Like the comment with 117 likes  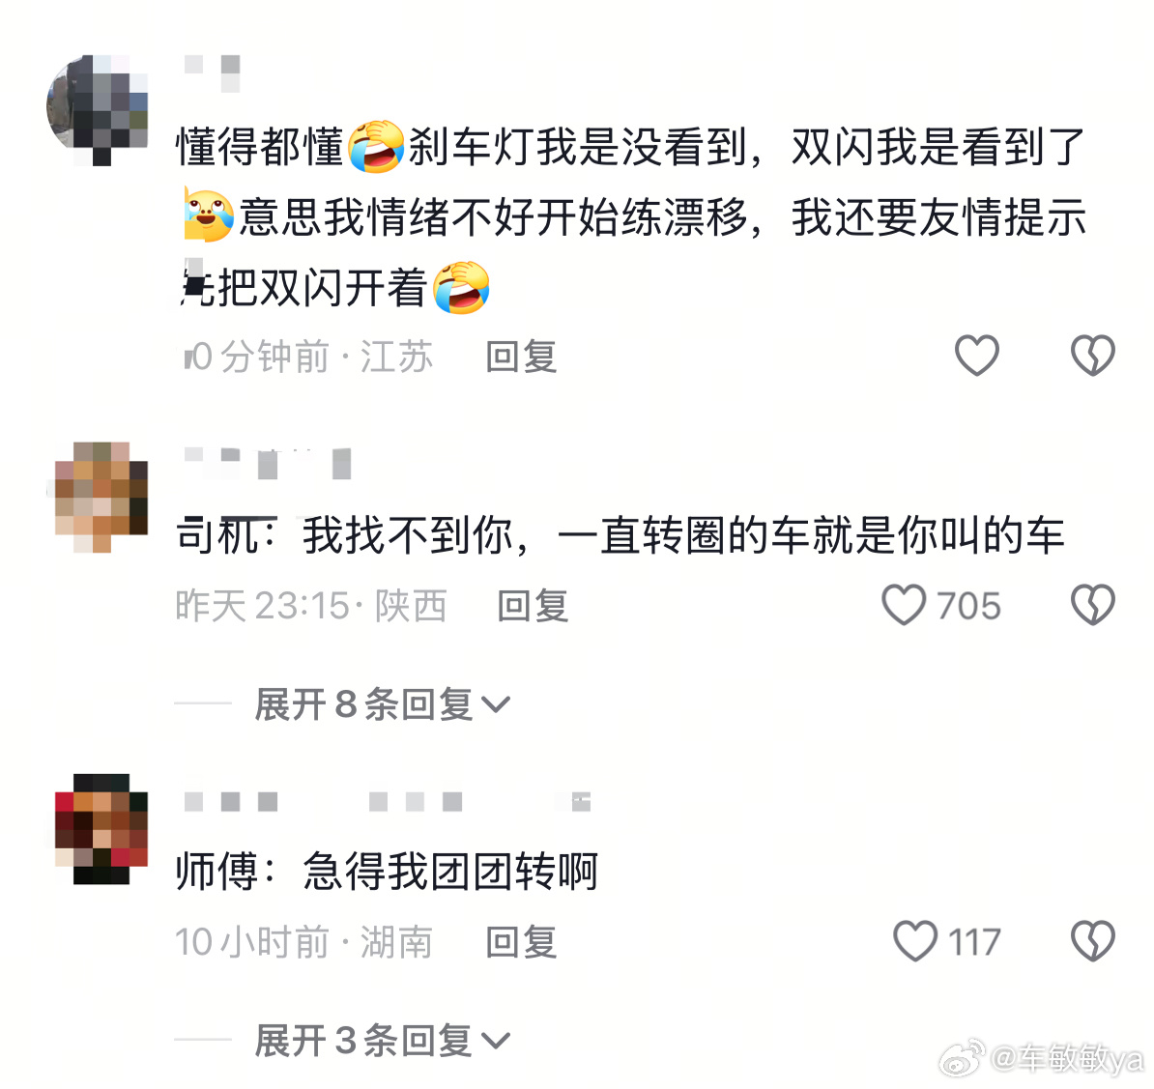click(915, 941)
